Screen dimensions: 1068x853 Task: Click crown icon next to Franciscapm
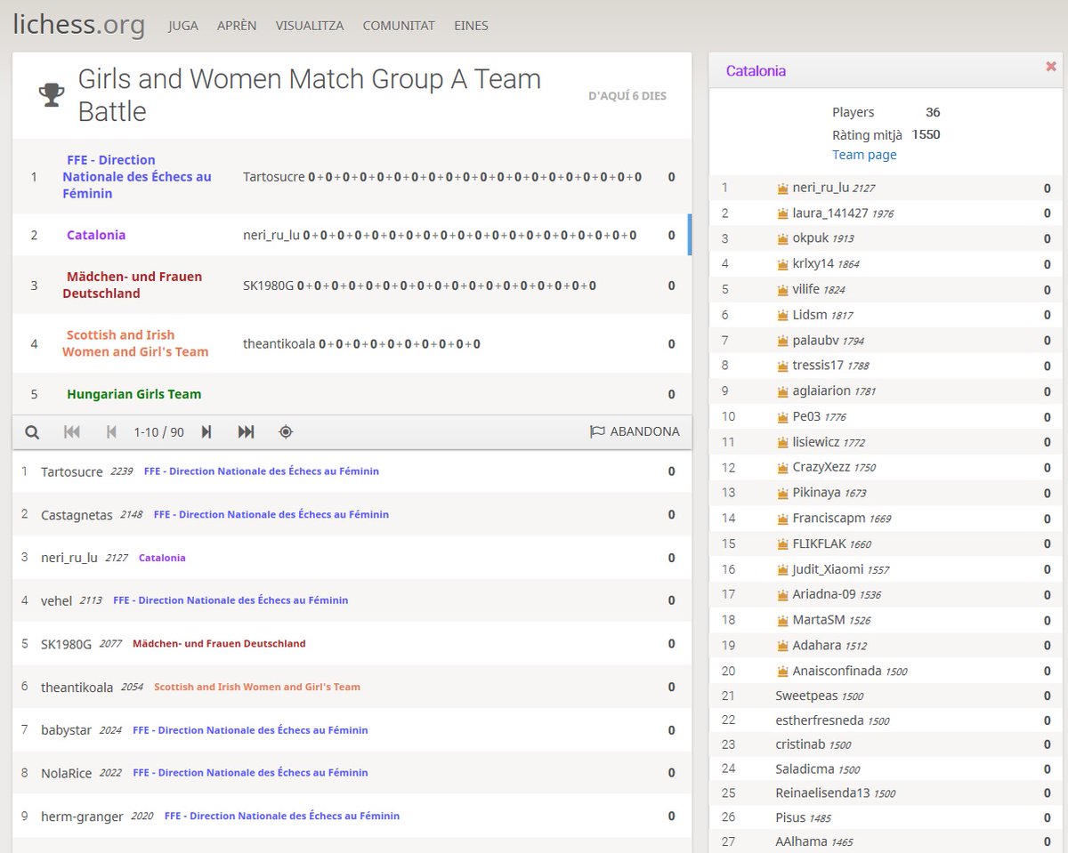783,519
